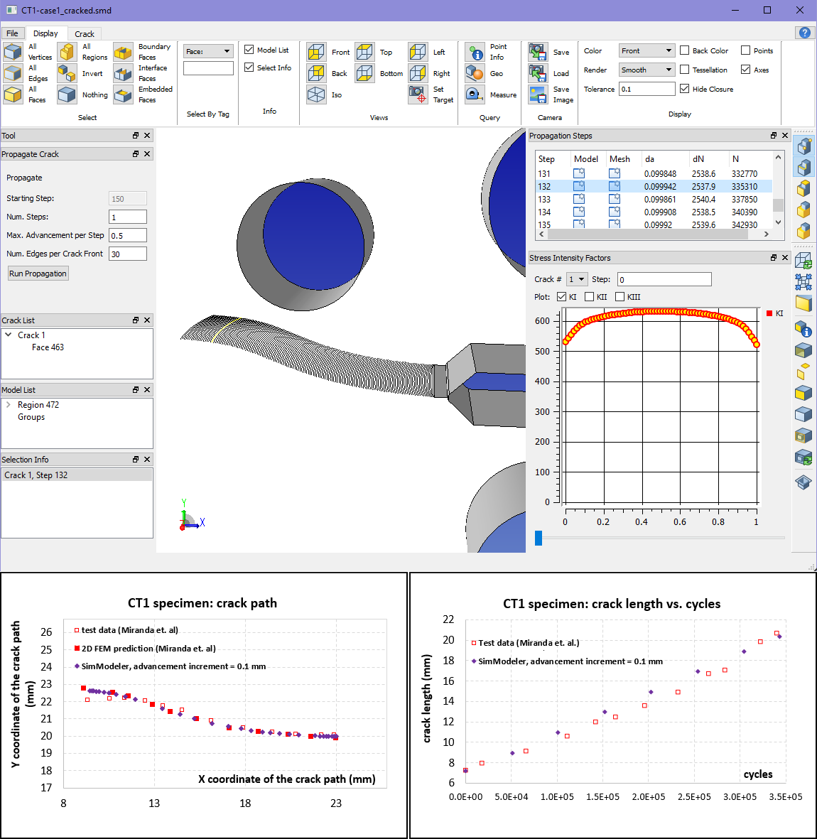This screenshot has width=817, height=839.
Task: Open the Render Smooth dropdown
Action: coord(646,70)
